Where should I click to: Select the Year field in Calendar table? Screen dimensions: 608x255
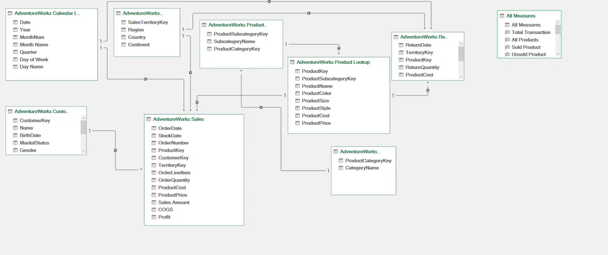click(25, 30)
